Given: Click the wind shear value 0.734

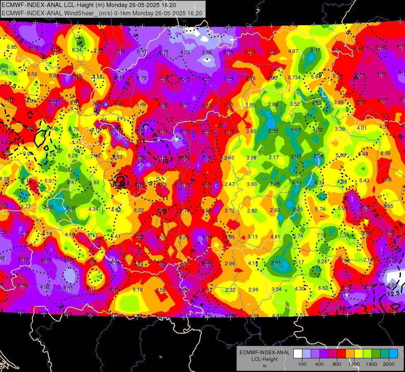Looking at the screenshot, I should [x=294, y=78].
